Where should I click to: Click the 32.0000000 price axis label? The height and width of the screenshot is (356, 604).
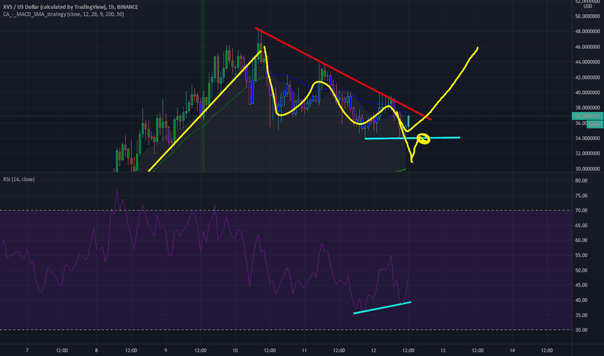point(587,153)
